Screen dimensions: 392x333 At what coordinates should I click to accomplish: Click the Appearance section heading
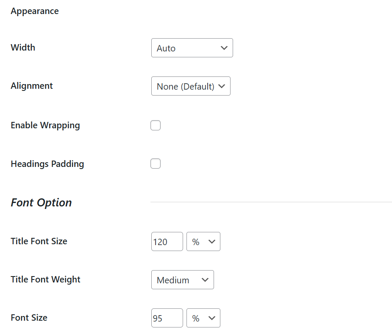tap(35, 11)
